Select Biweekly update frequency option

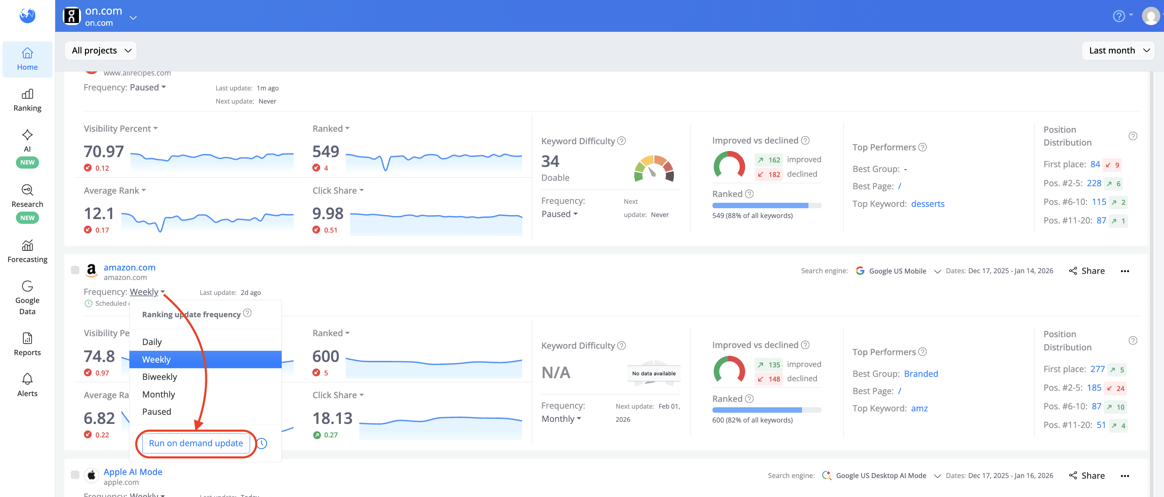pyautogui.click(x=160, y=377)
